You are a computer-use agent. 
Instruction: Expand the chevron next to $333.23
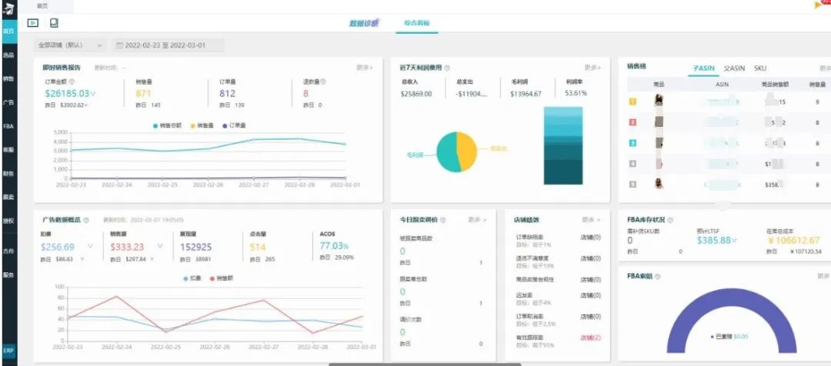159,246
